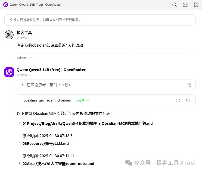
Task: Click the search magnifier icon in header
Action: [175, 5]
